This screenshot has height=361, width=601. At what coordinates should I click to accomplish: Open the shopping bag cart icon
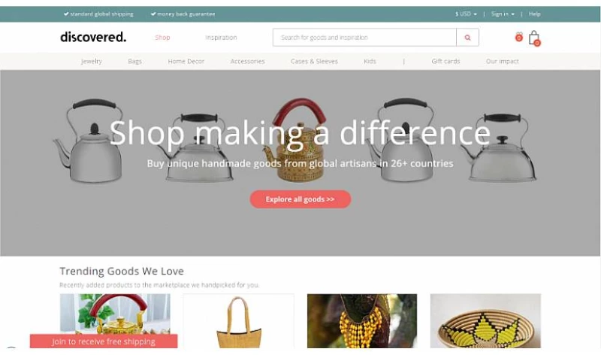point(534,38)
